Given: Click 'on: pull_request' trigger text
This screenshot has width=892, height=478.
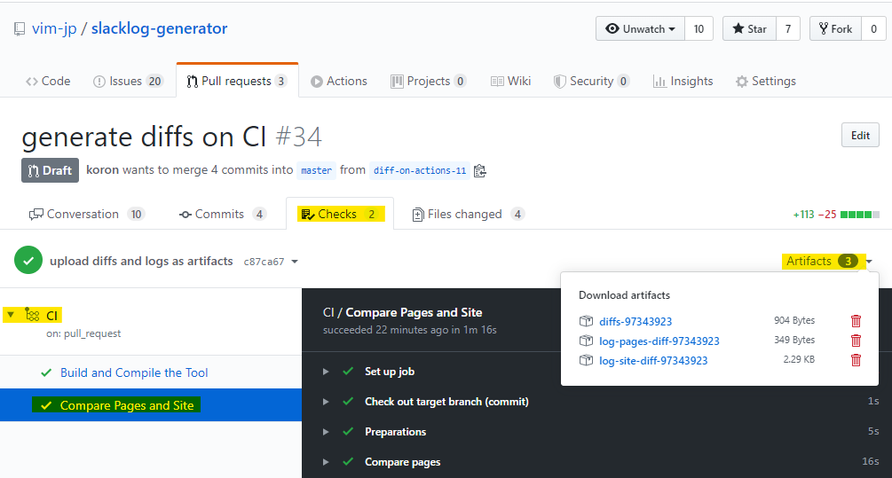Looking at the screenshot, I should 83,333.
